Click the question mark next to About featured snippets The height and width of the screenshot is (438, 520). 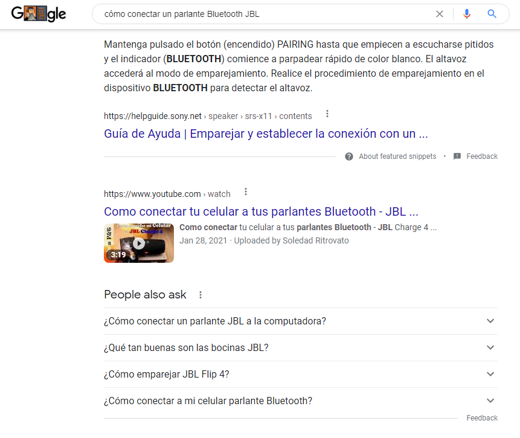point(349,156)
